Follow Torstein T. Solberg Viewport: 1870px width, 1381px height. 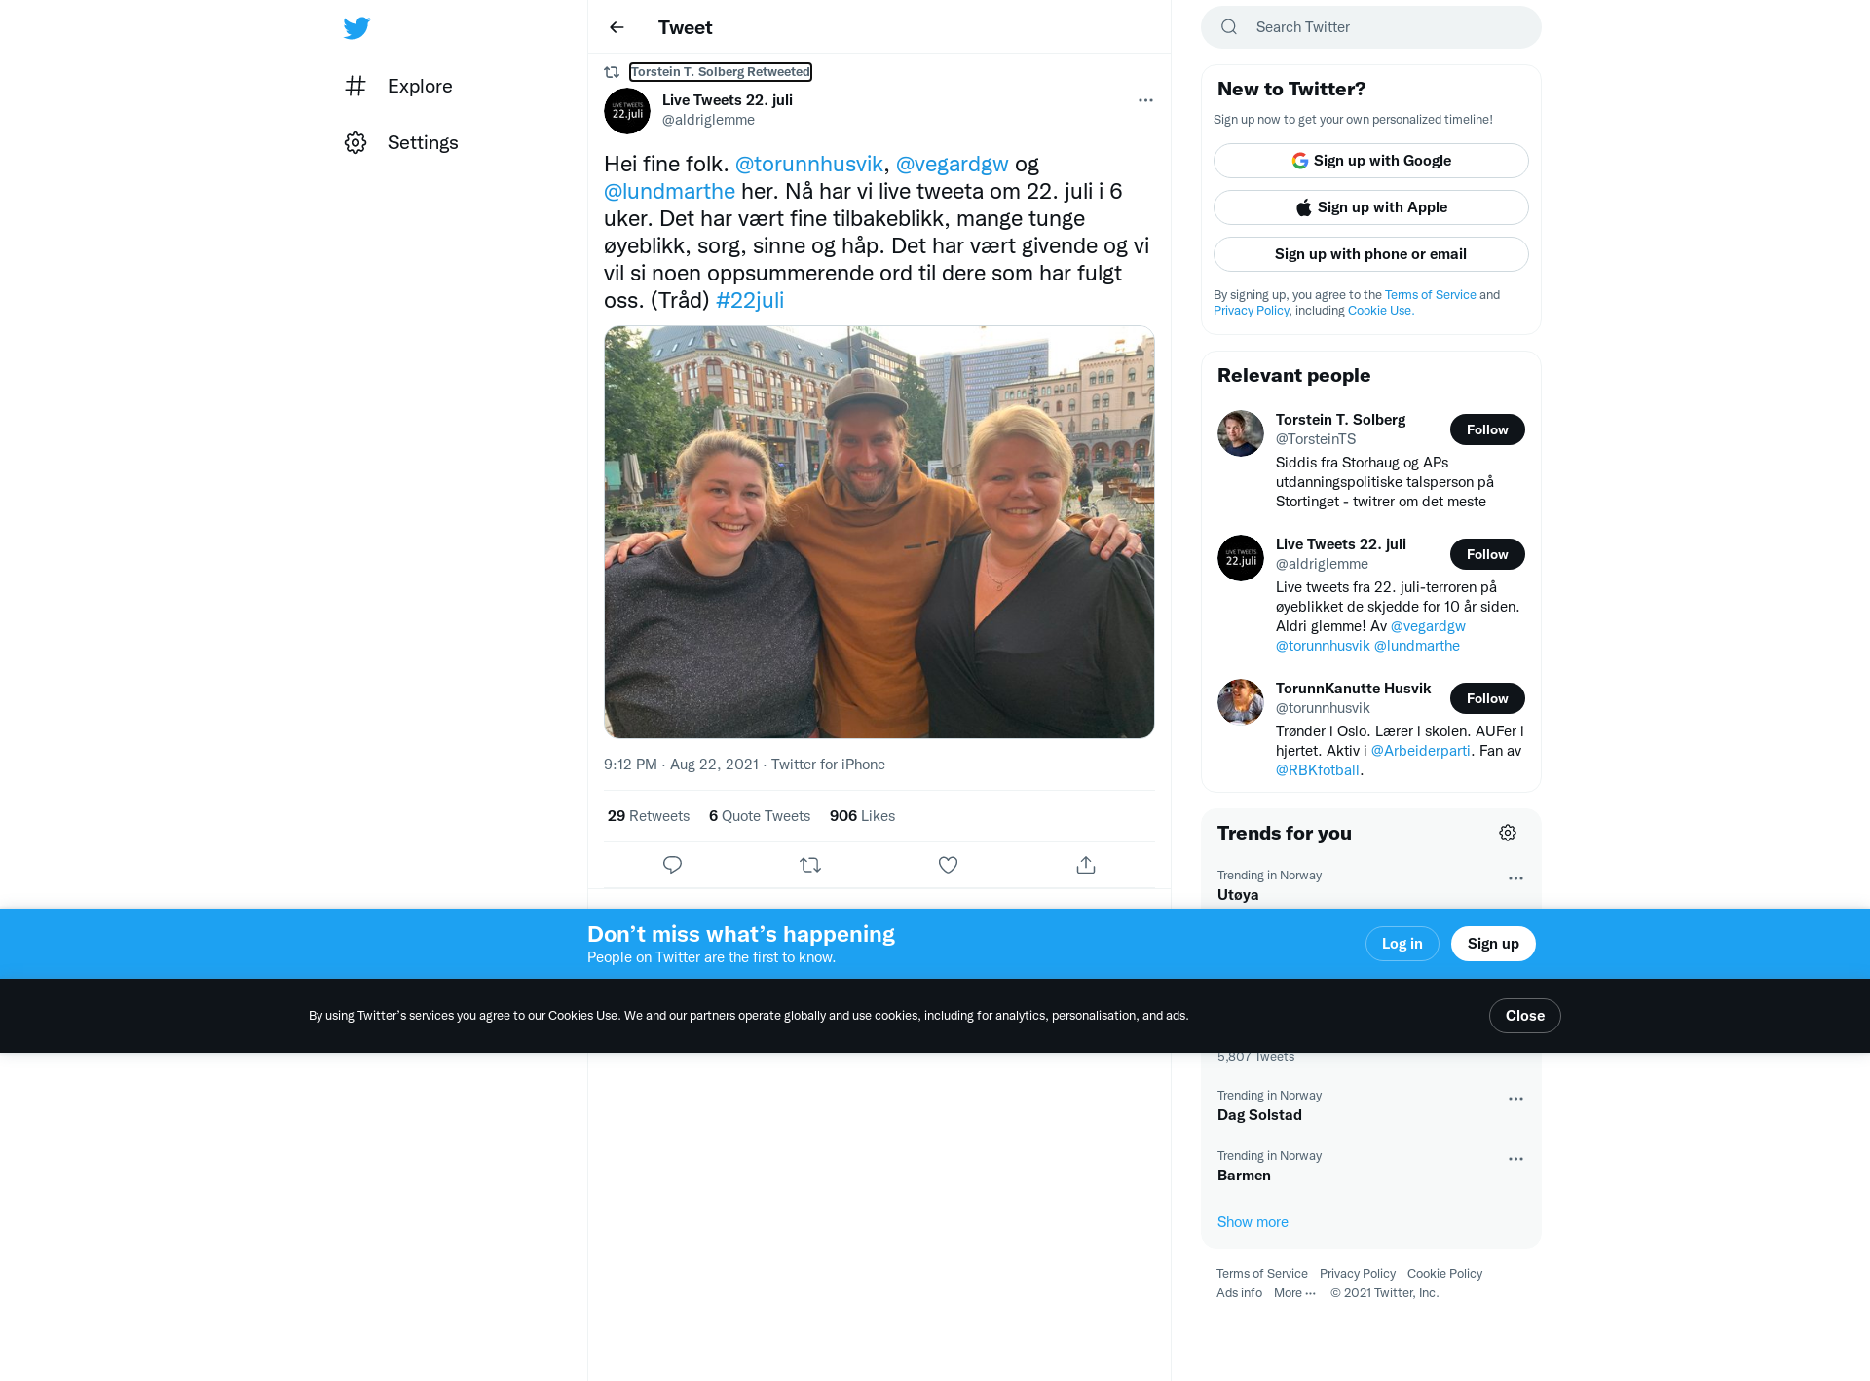coord(1487,429)
